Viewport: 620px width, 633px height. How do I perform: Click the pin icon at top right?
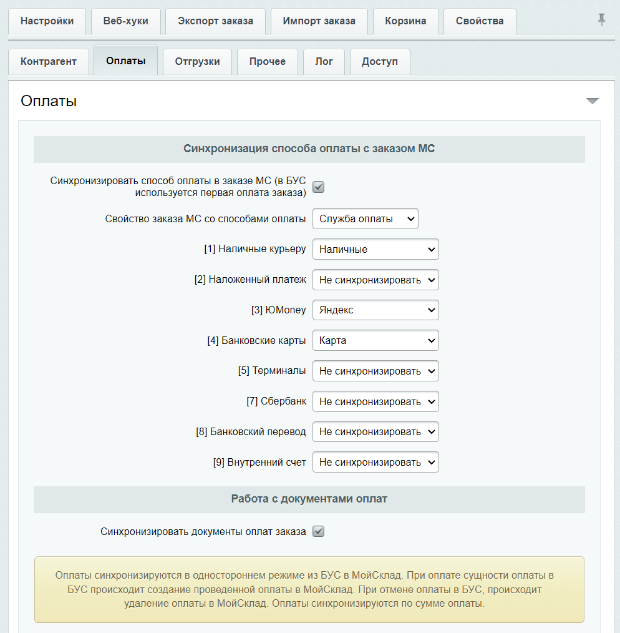[601, 20]
